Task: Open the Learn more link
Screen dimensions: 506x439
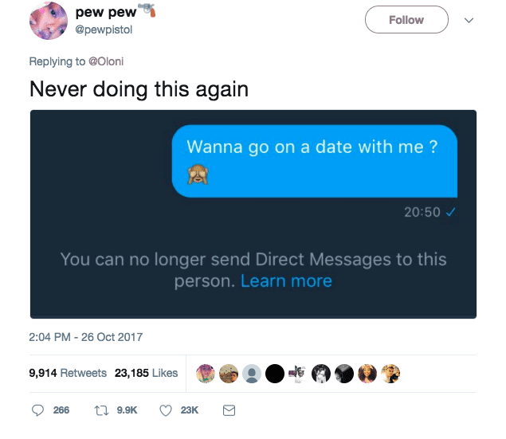Action: [x=286, y=281]
